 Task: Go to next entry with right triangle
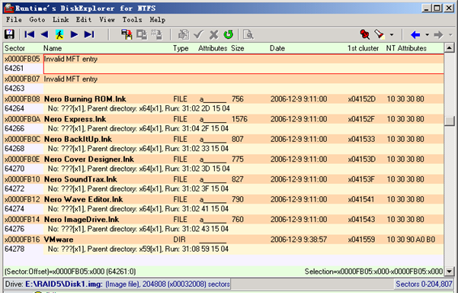74,34
